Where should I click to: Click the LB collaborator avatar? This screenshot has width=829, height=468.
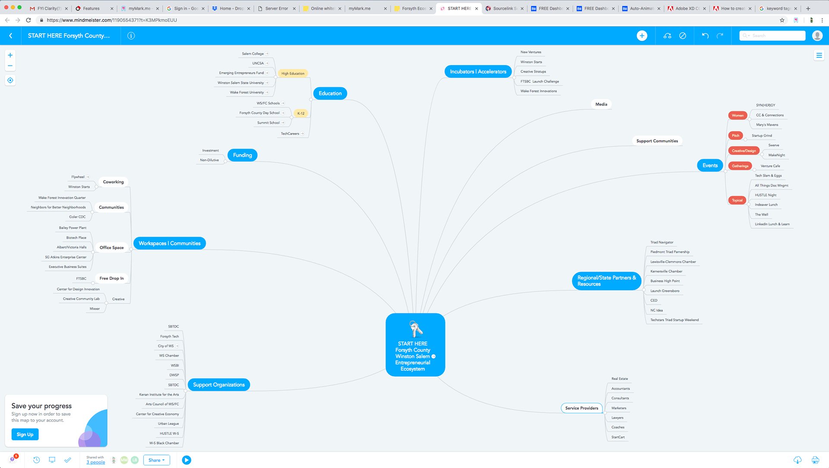[x=135, y=460]
